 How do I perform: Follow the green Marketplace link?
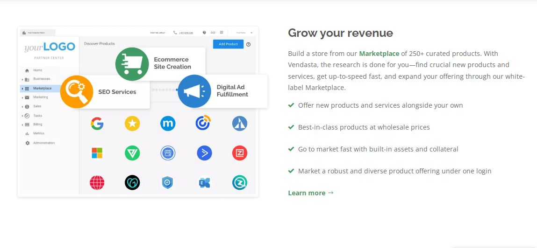[x=379, y=54]
